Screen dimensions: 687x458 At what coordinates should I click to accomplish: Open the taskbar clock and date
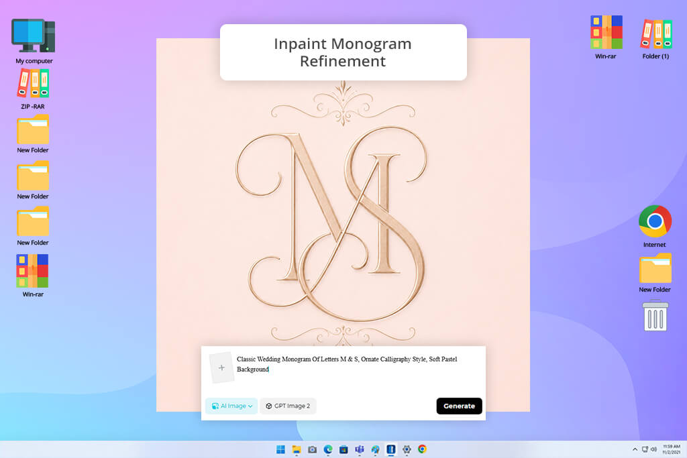671,449
